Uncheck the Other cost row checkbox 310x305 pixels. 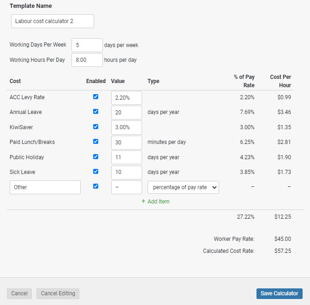(x=96, y=186)
